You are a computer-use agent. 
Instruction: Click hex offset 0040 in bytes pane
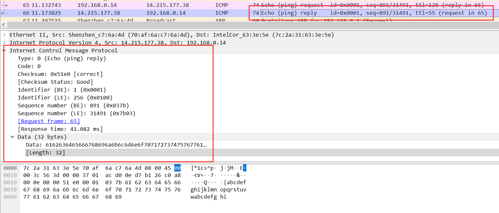(10, 197)
